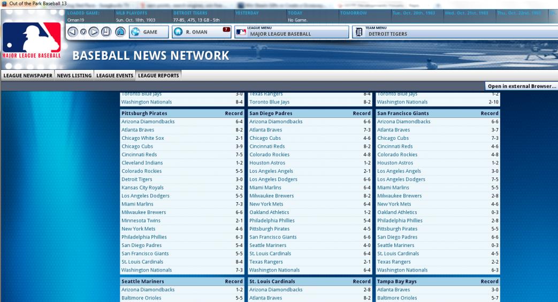Click the Pittsburgh Pirates table header
Screen dimensions: 558x302
coord(182,113)
